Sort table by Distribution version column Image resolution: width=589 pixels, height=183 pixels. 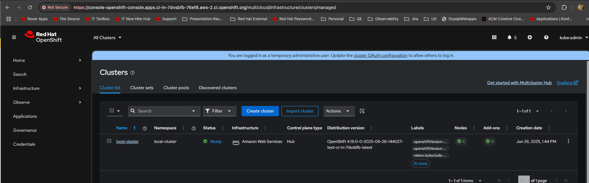click(371, 128)
